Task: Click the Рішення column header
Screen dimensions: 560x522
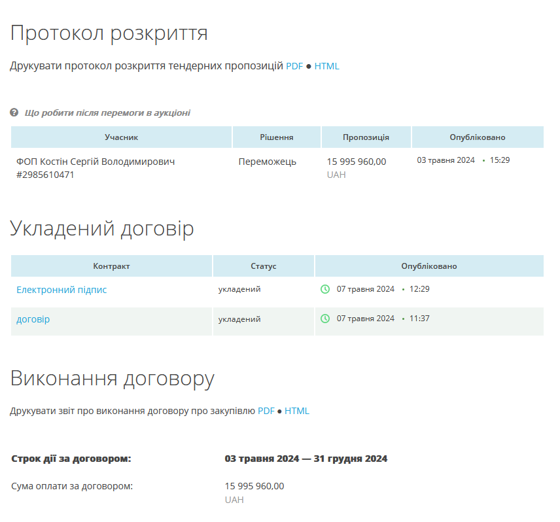Action: 276,137
